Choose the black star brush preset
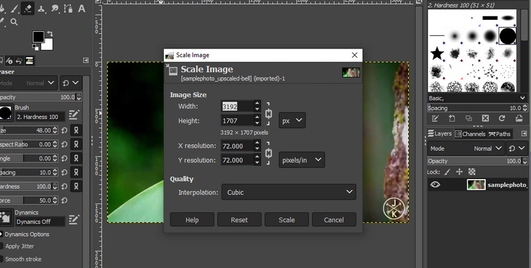This screenshot has width=531, height=268. [x=437, y=54]
